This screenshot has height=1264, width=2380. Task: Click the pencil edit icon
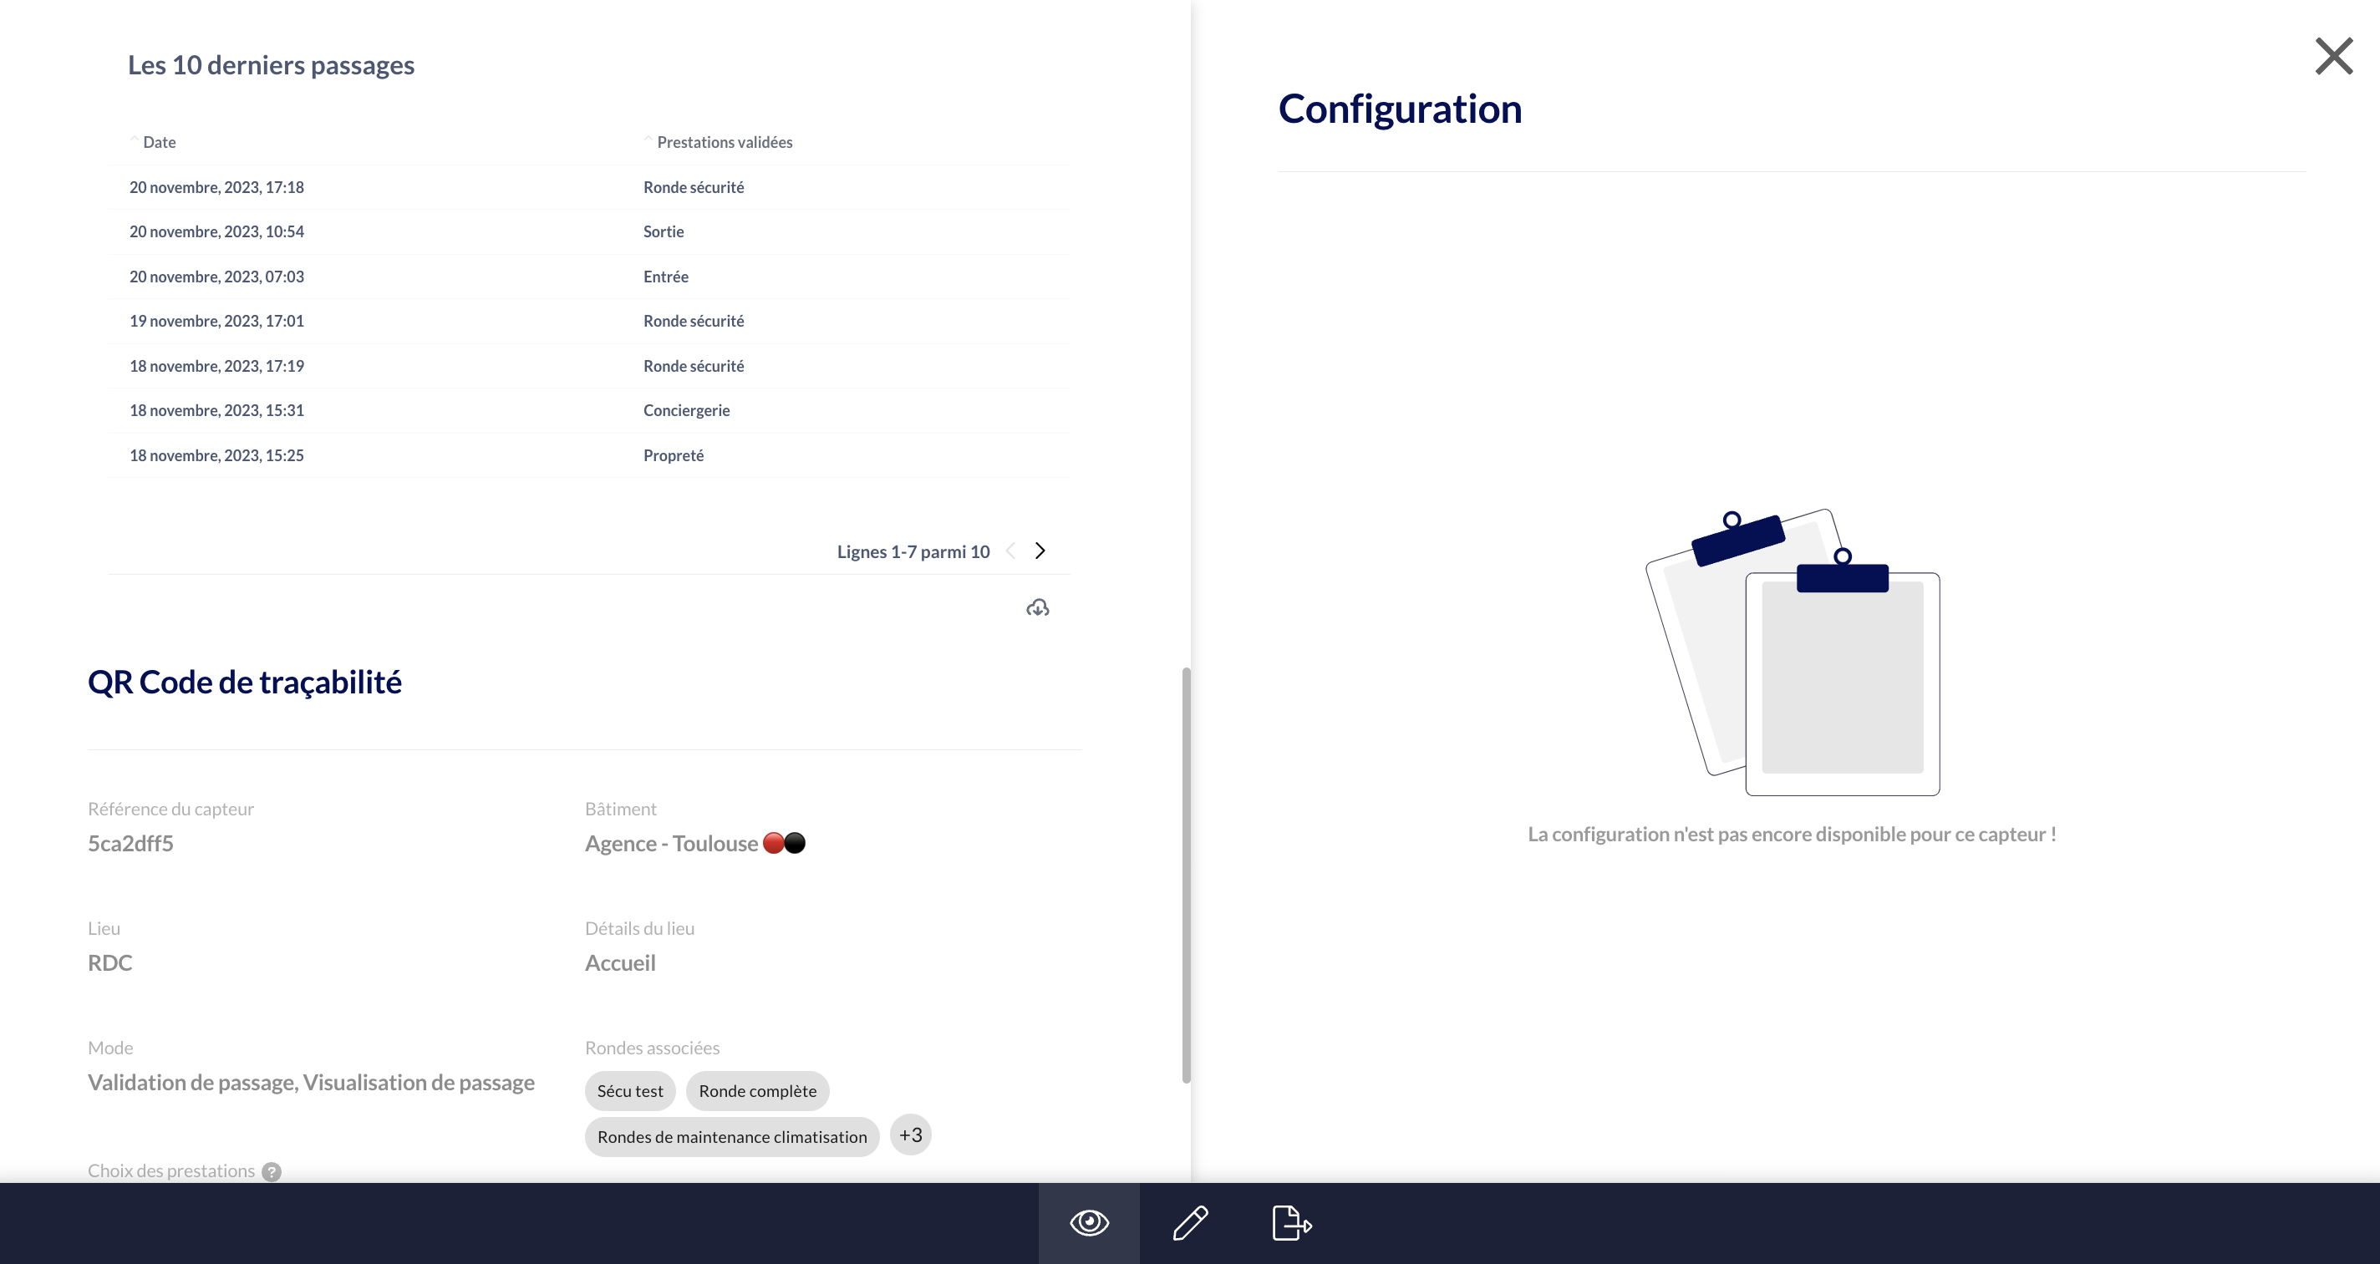(x=1190, y=1222)
